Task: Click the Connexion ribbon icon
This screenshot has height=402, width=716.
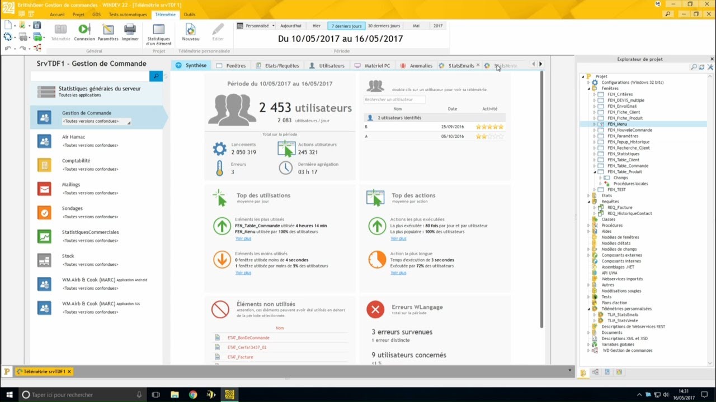Action: pos(84,29)
